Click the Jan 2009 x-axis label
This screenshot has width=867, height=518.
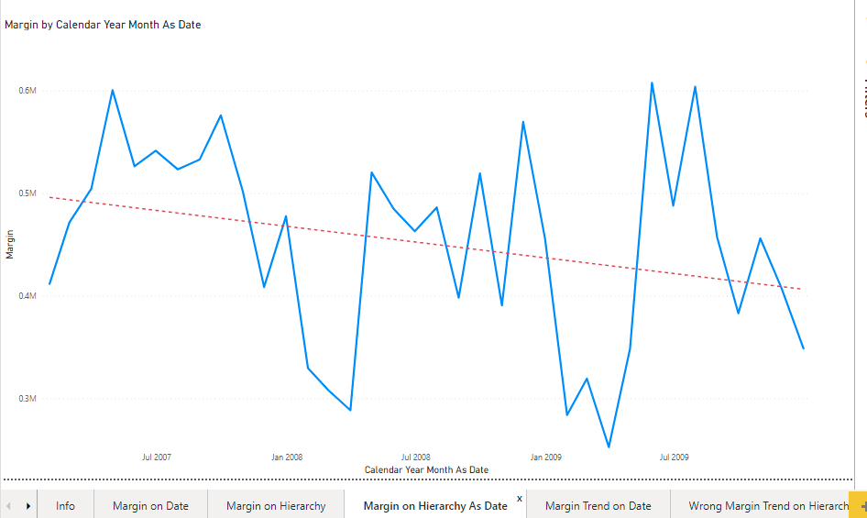(x=545, y=457)
